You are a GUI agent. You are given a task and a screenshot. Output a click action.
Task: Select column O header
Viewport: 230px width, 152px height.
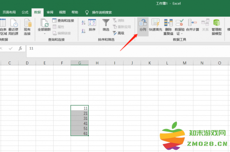point(219,63)
